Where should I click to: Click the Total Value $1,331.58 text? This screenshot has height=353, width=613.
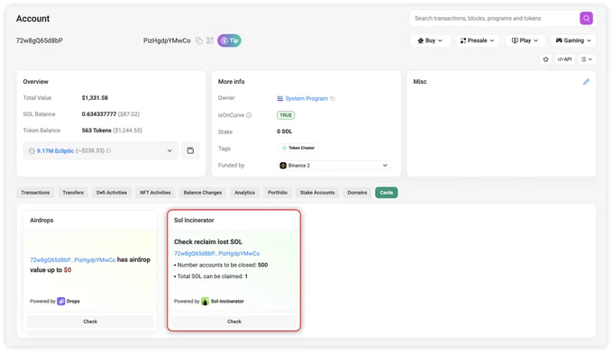click(x=95, y=97)
